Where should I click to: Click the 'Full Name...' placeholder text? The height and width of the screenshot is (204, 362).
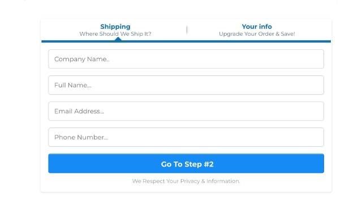pos(73,85)
